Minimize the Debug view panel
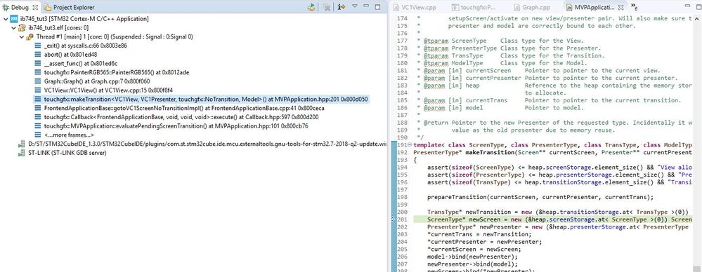 click(x=367, y=7)
